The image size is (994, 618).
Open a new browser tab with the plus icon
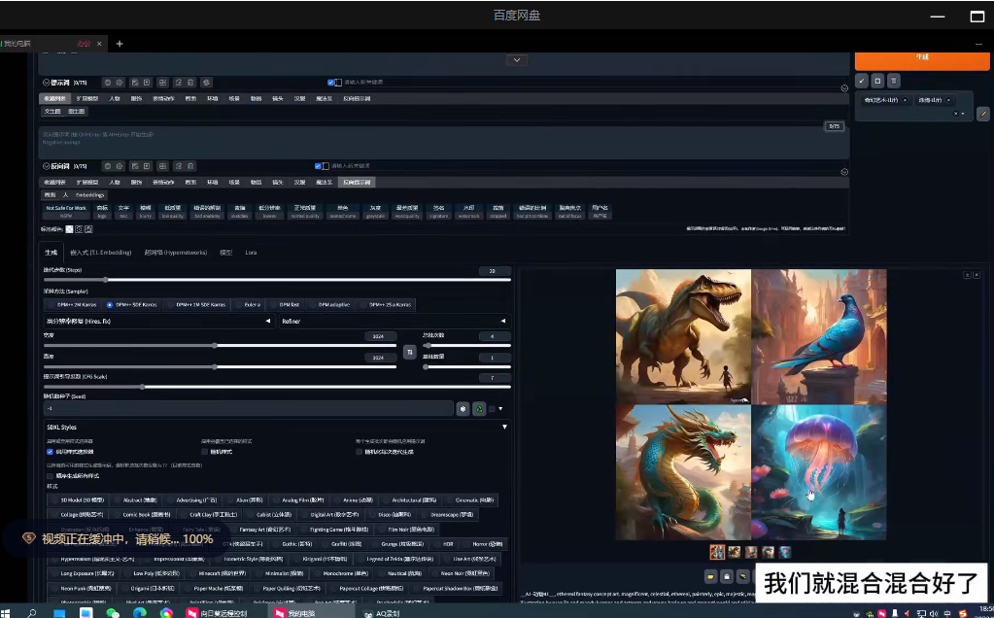coord(120,44)
